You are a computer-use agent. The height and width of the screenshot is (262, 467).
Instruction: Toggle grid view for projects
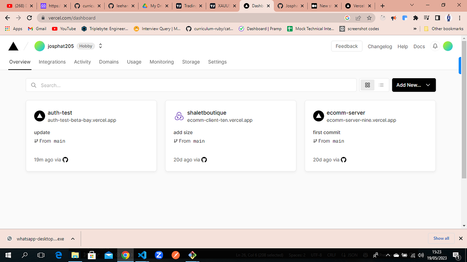[367, 85]
